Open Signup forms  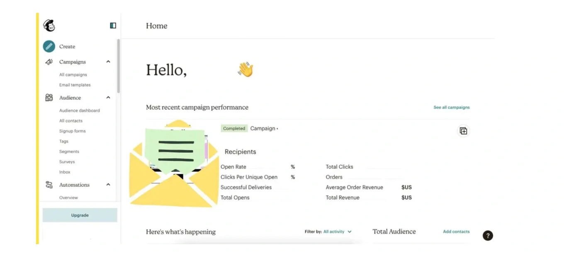click(x=72, y=131)
